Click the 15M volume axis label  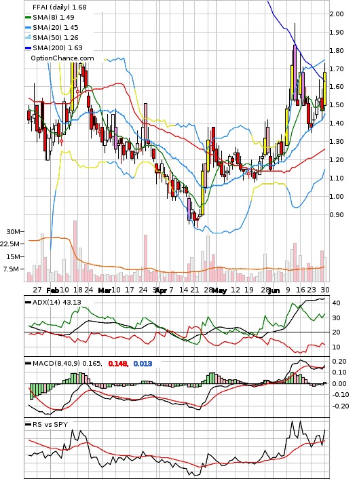[x=14, y=256]
